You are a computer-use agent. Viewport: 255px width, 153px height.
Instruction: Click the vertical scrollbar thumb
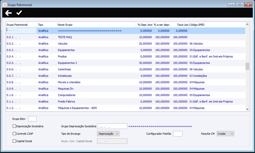[x=247, y=66]
